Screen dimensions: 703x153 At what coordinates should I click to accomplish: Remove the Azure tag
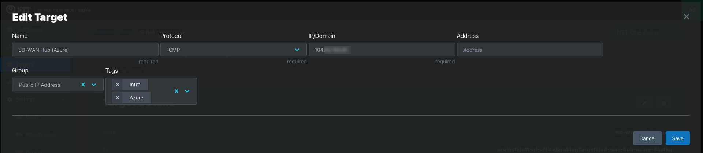click(x=118, y=98)
